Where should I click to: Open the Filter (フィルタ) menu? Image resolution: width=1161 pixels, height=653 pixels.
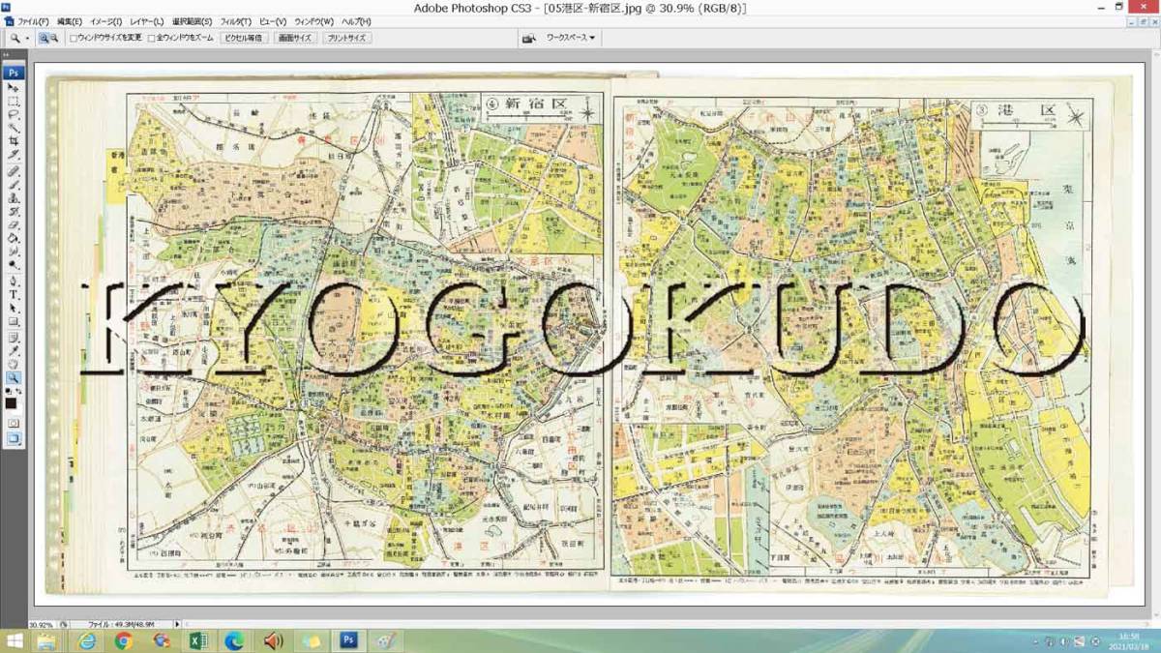[x=236, y=21]
